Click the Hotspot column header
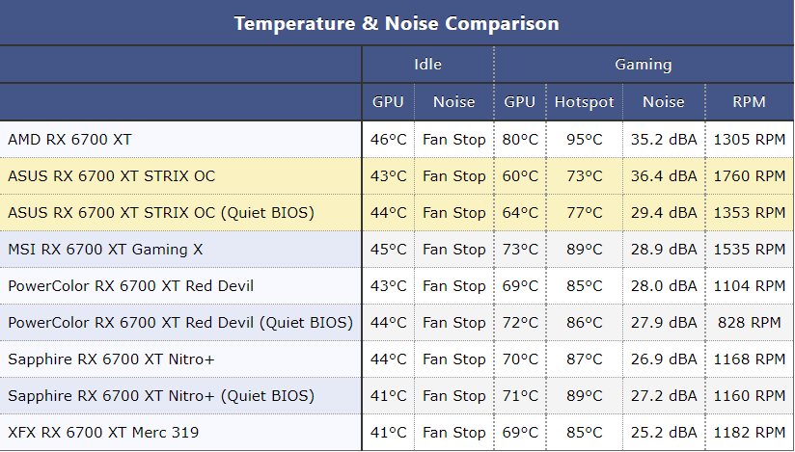Image resolution: width=795 pixels, height=452 pixels. tap(584, 101)
